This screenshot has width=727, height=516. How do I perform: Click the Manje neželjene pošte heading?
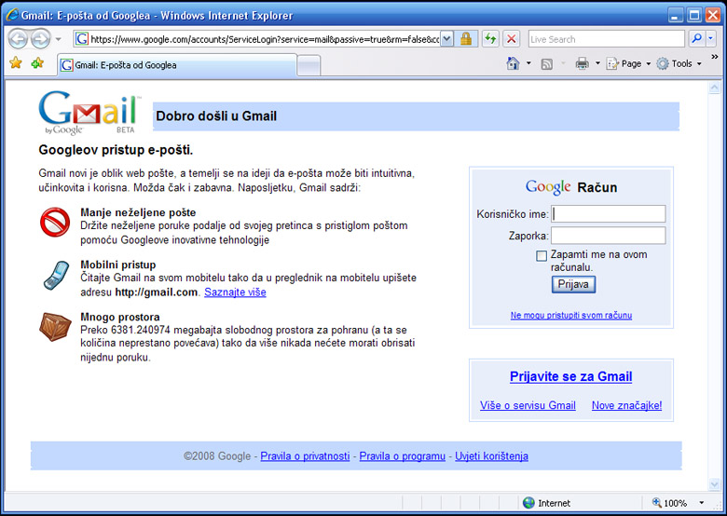138,212
